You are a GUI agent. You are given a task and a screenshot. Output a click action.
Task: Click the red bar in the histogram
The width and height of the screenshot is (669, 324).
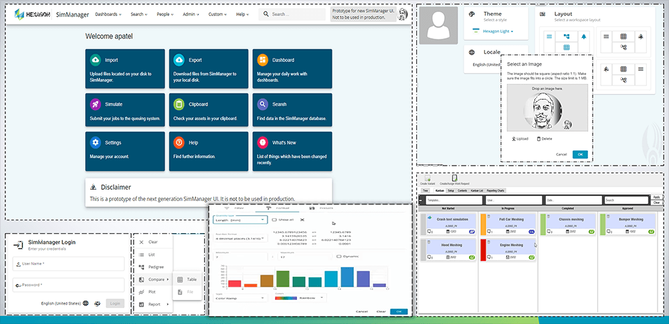point(234,283)
